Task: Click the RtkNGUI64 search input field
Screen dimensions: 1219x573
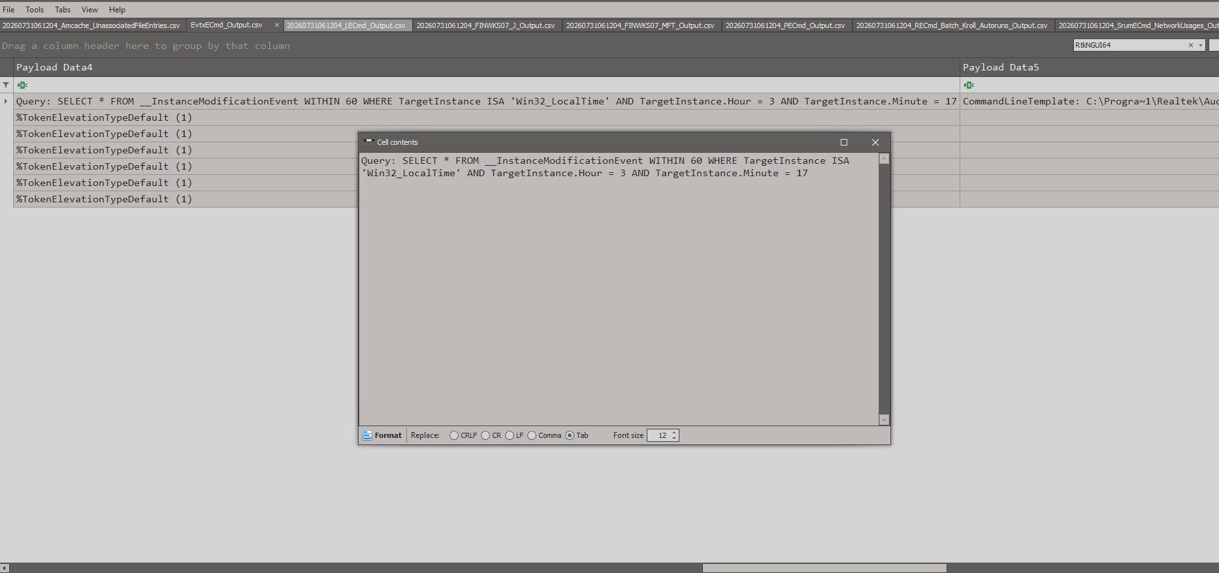Action: pos(1130,45)
